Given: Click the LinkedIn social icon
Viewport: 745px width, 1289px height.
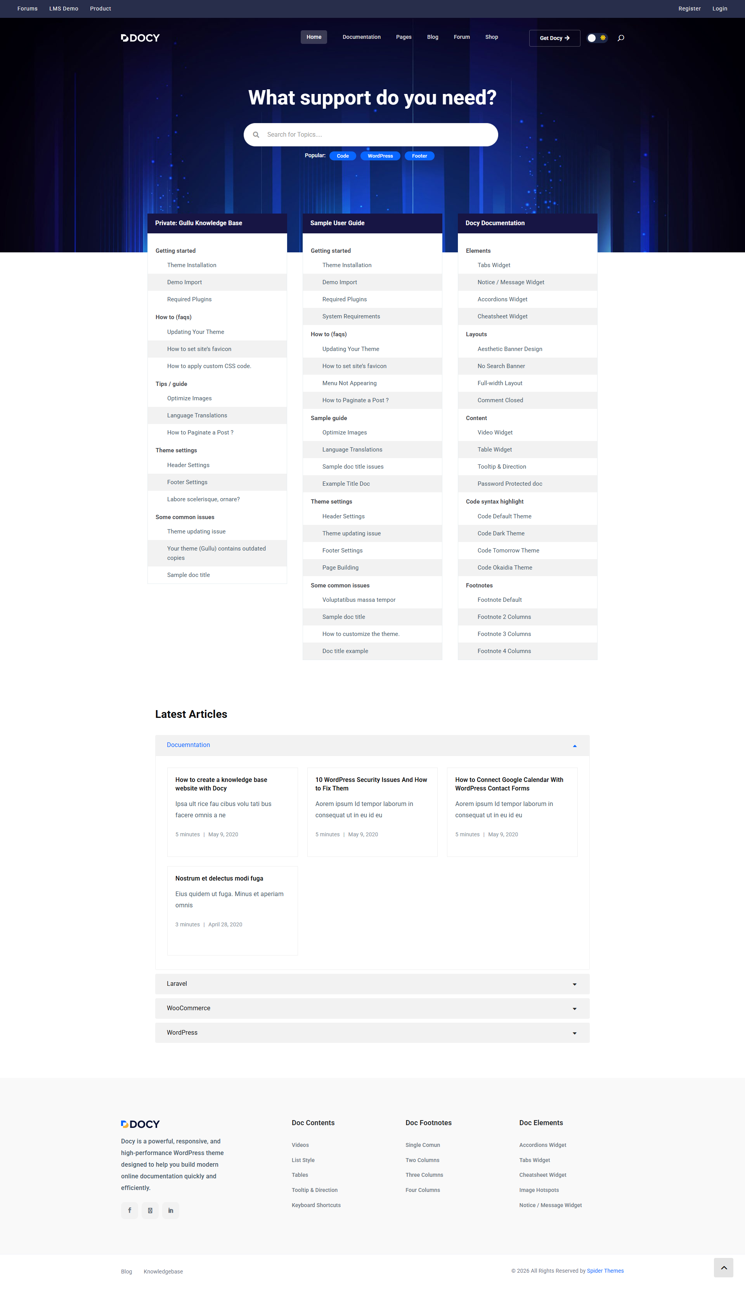Looking at the screenshot, I should tap(171, 1210).
